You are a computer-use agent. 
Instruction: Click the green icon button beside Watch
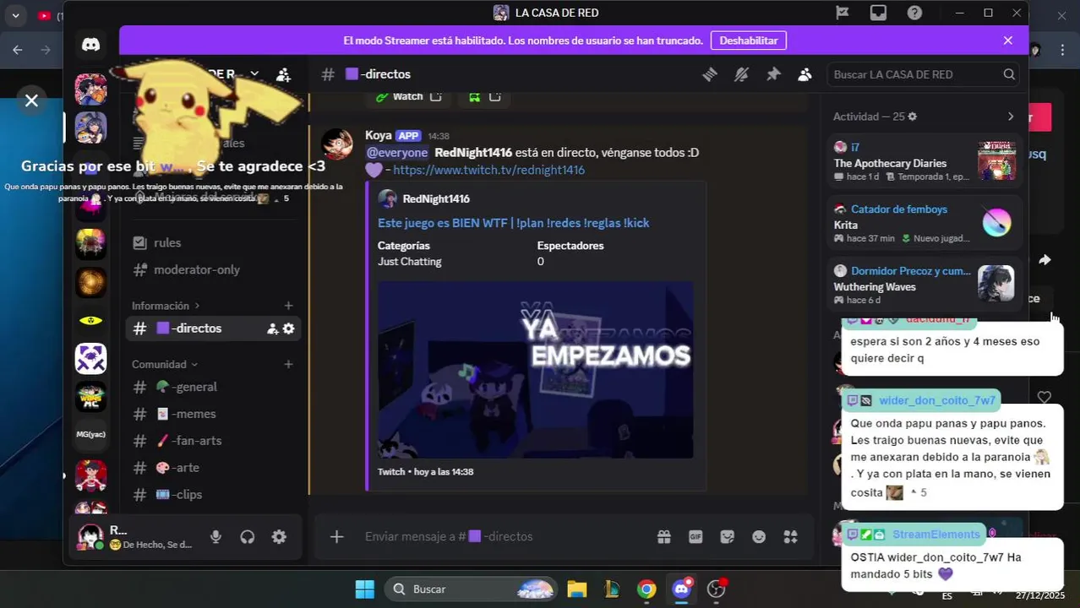pyautogui.click(x=483, y=96)
